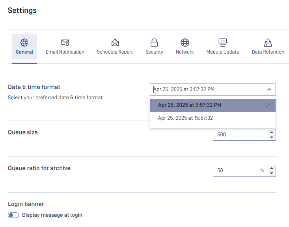
Task: Enable the Display message at login toggle
Action: point(13,215)
